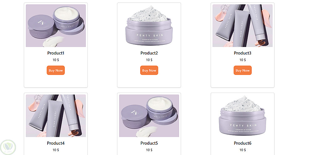The width and height of the screenshot is (313, 155).
Task: Select the Product6 title
Action: 243,143
